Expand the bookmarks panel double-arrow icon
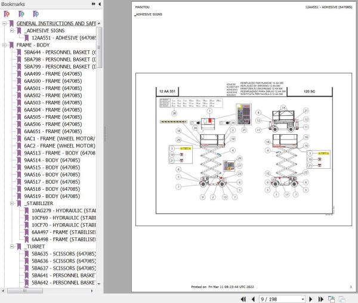 click(x=94, y=4)
